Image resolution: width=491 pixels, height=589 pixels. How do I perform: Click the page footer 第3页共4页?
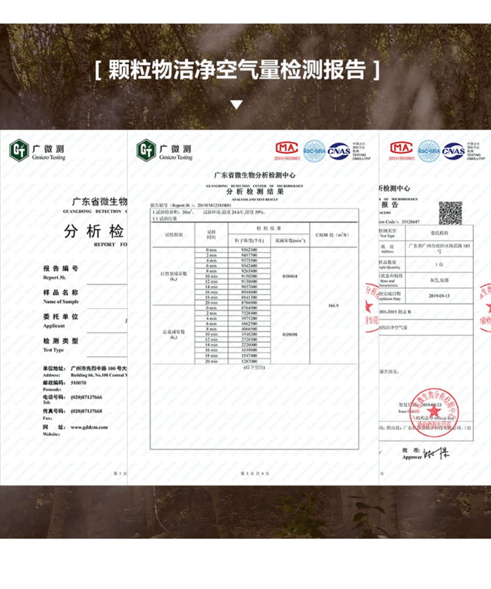tap(255, 474)
